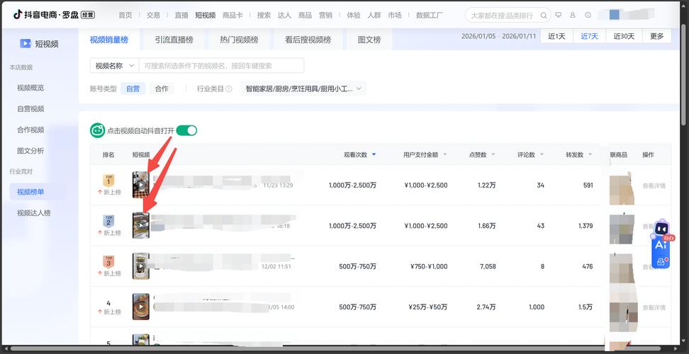Click the 1,379 share count value

tap(586, 226)
